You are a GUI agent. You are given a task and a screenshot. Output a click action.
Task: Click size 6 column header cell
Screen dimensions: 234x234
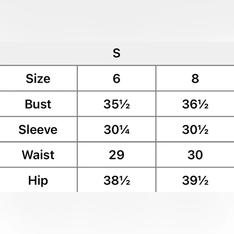(x=117, y=78)
